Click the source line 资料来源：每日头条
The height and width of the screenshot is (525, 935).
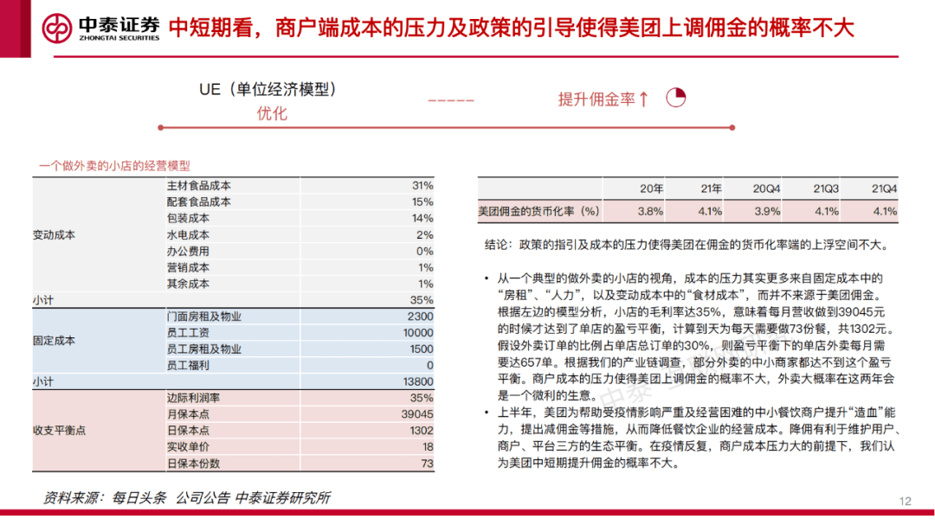(186, 497)
